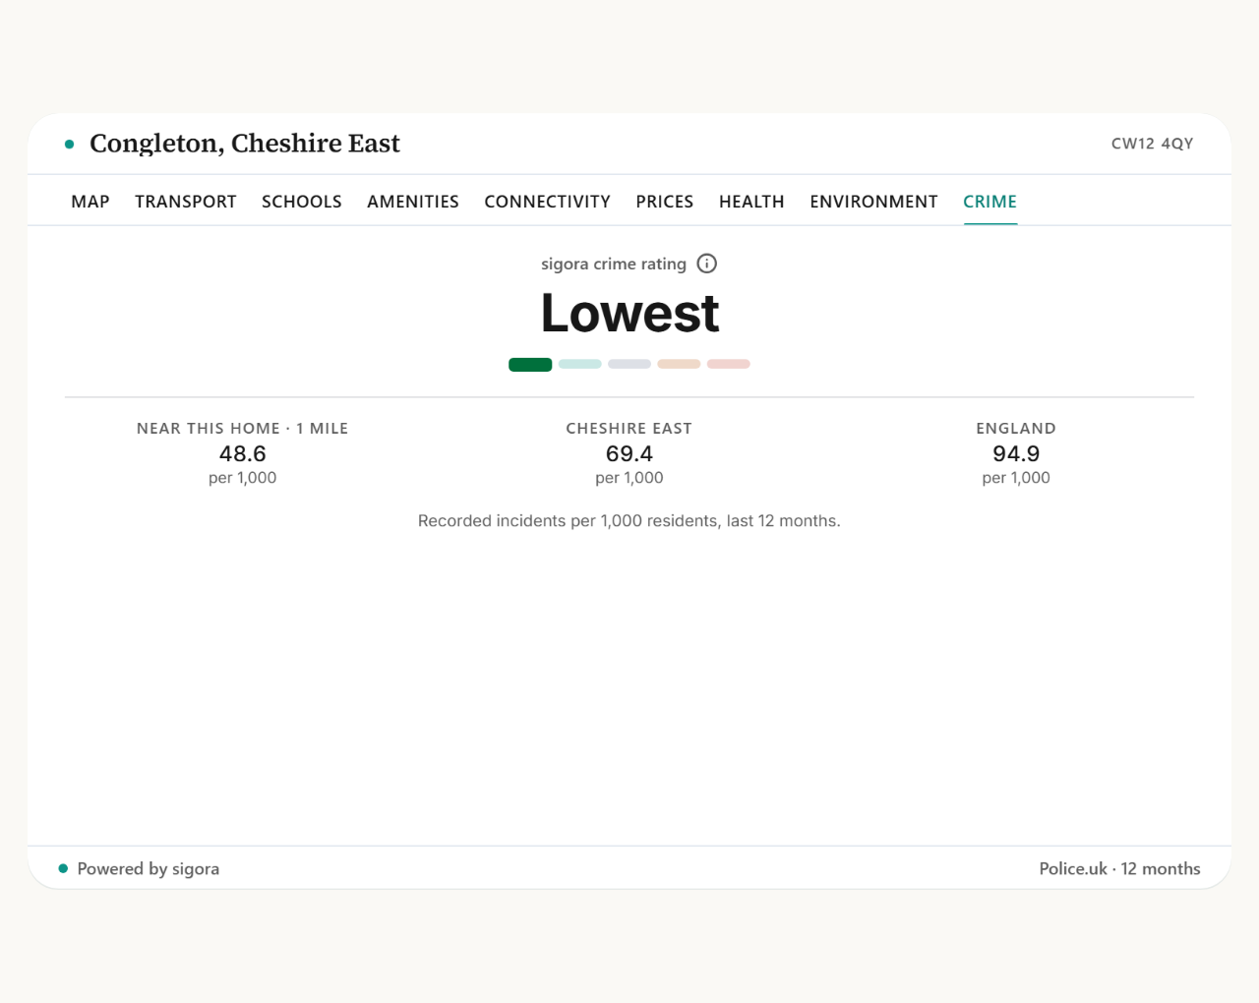Click the ENGLAND column label
The width and height of the screenshot is (1259, 1003).
click(x=1016, y=429)
